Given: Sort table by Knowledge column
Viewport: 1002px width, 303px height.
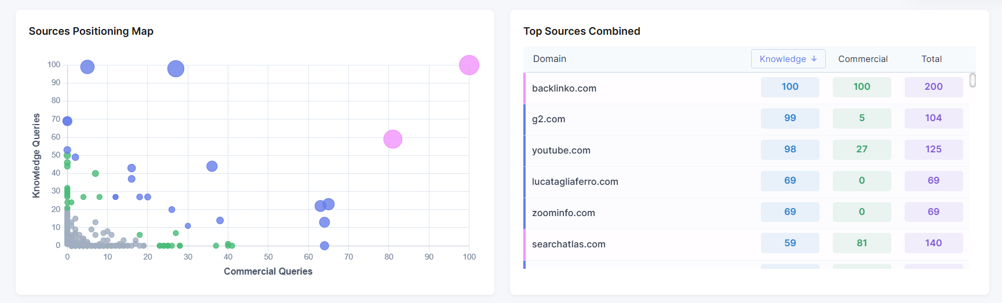Looking at the screenshot, I should (x=788, y=59).
